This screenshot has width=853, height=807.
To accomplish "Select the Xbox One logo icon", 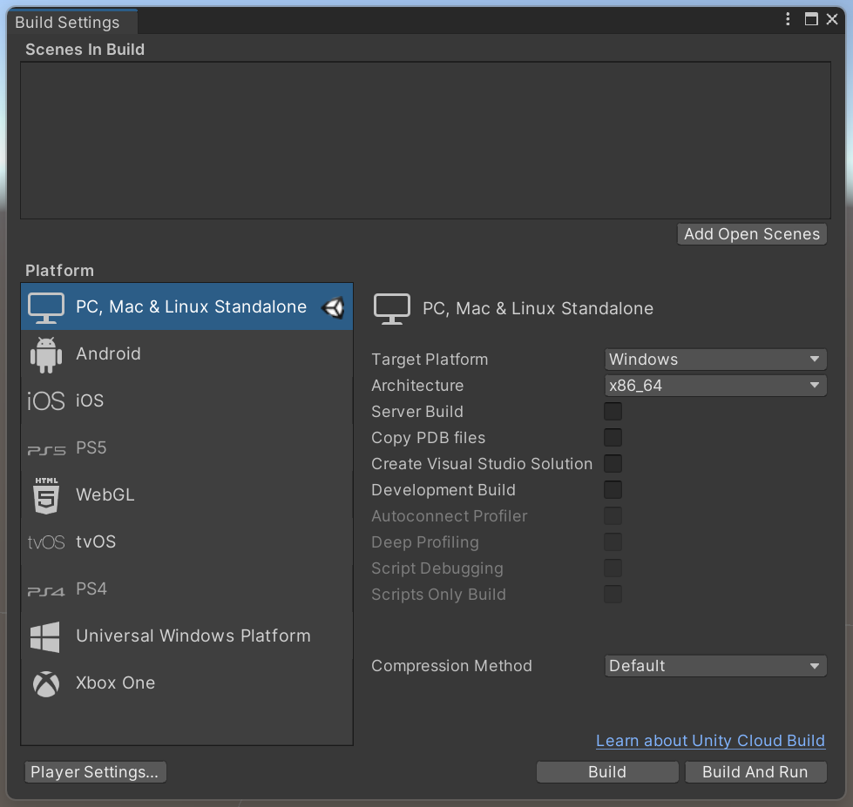I will pos(46,683).
